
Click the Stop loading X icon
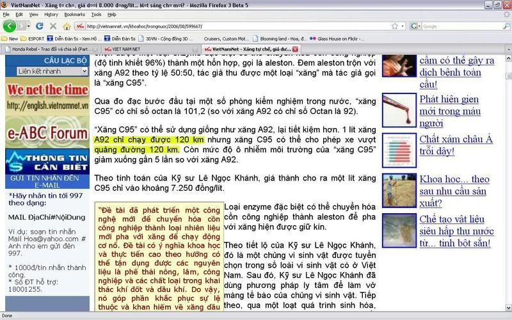[53, 26]
